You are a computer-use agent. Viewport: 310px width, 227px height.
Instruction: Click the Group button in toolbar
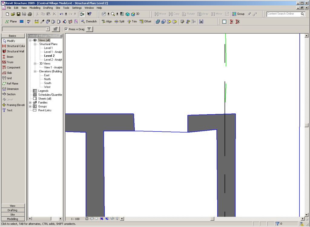point(238,14)
